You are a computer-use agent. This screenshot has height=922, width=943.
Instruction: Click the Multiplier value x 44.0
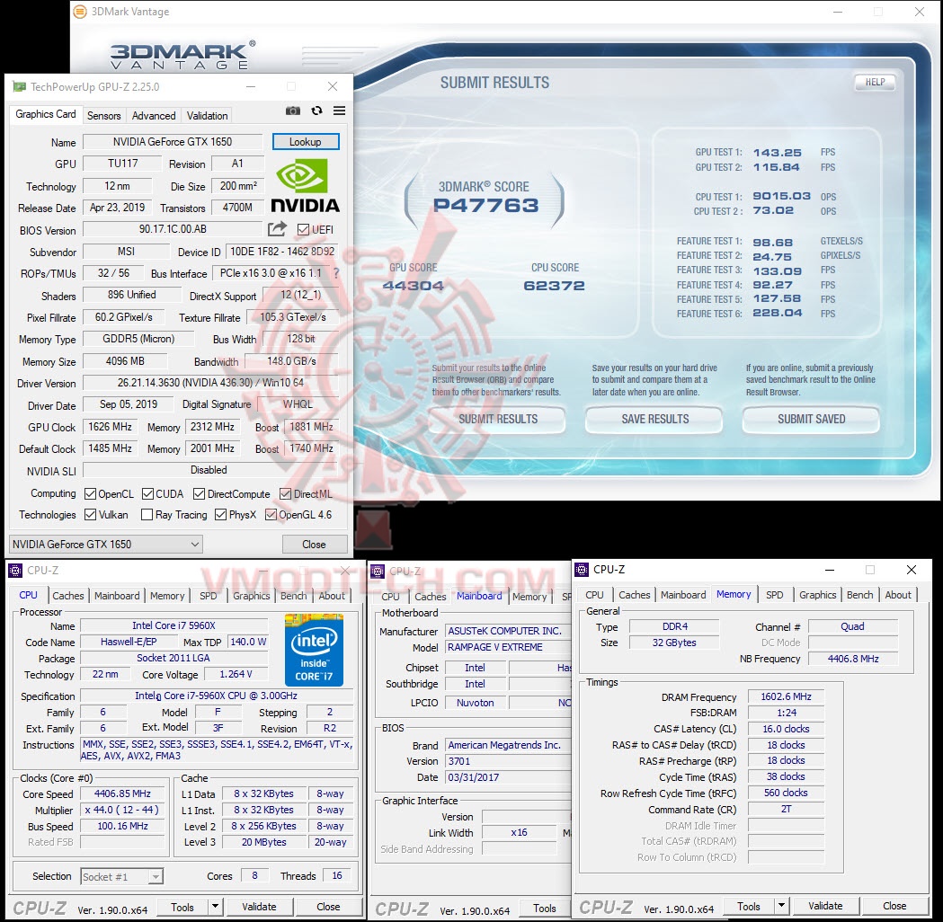point(122,810)
